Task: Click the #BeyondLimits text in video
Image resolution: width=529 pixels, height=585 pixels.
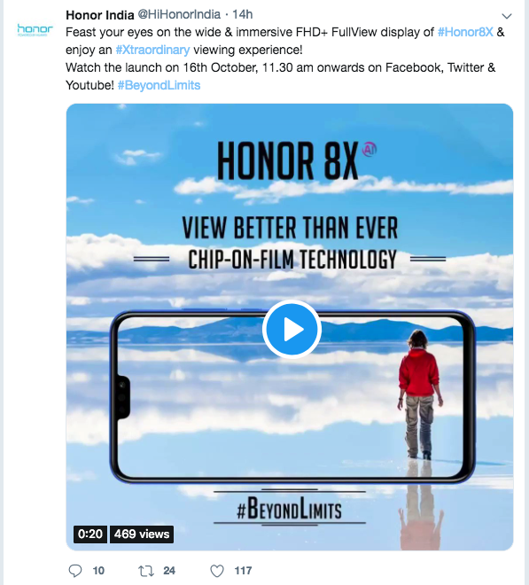Action: 290,509
